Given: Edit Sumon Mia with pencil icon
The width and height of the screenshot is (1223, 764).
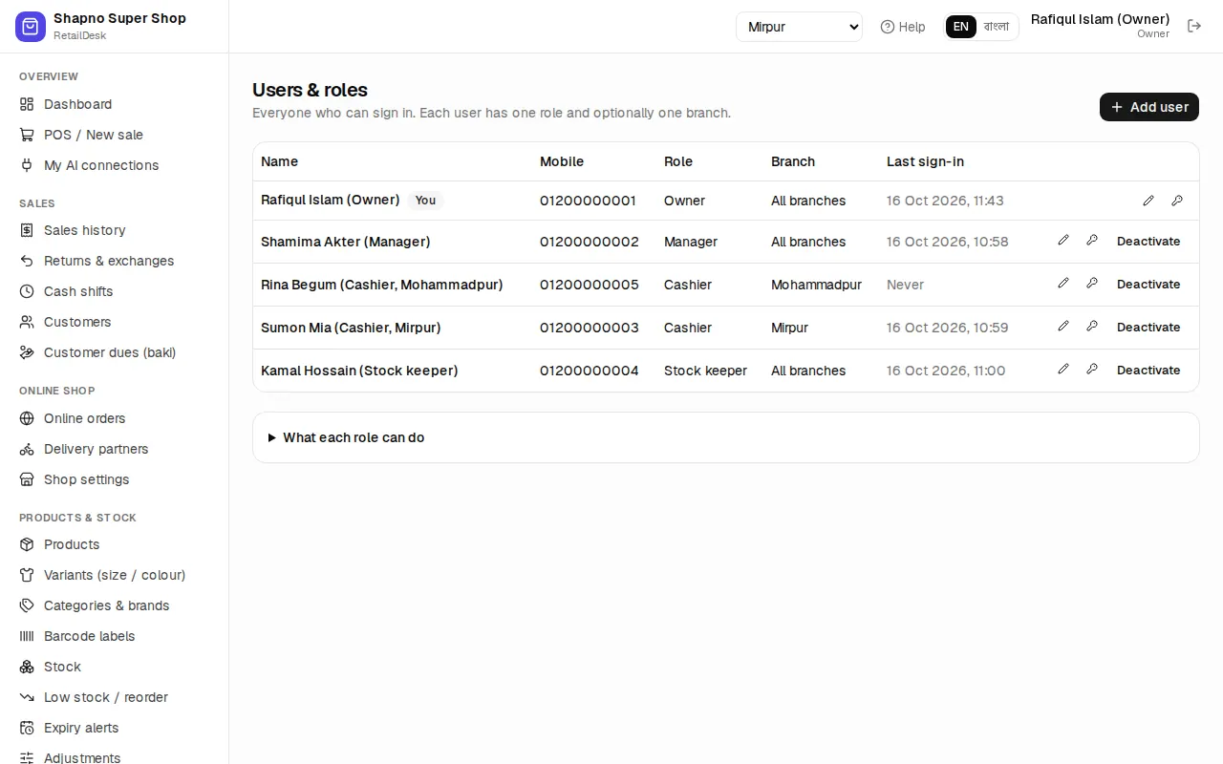Looking at the screenshot, I should (x=1063, y=327).
